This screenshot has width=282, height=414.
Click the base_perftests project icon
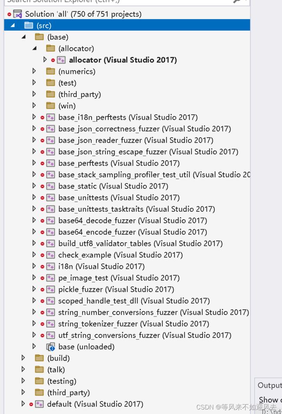[x=50, y=163]
